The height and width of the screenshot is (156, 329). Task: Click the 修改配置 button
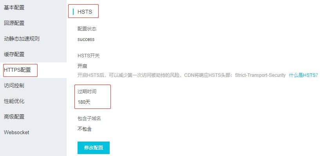click(x=94, y=148)
